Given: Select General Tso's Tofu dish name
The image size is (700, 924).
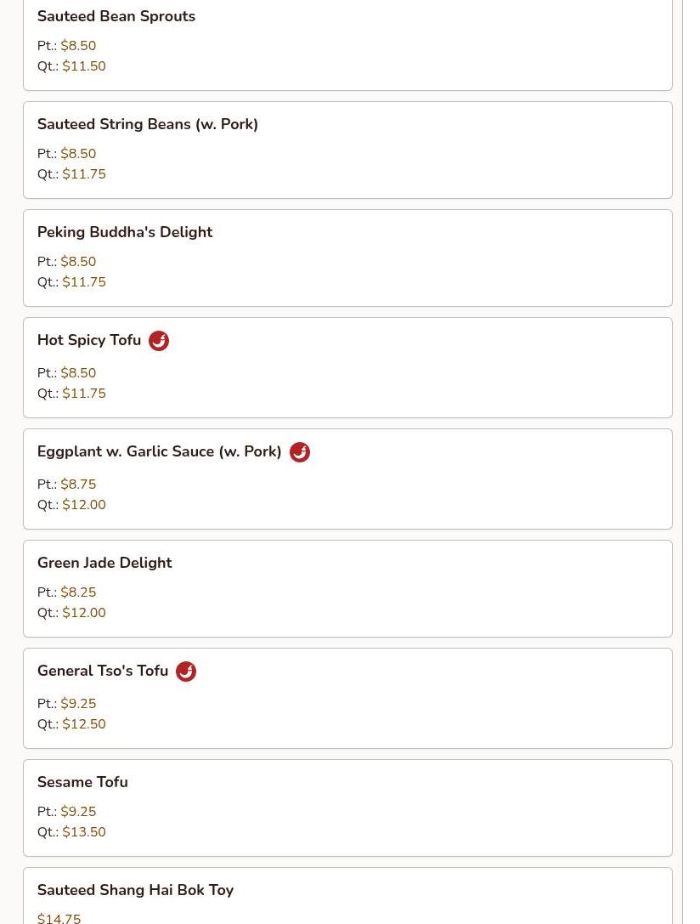Looking at the screenshot, I should (103, 671).
